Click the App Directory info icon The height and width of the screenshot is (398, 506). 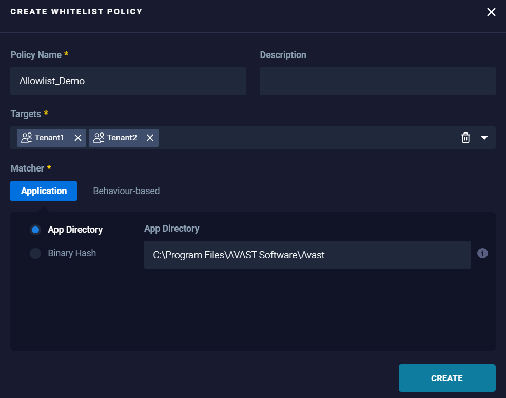tap(482, 253)
